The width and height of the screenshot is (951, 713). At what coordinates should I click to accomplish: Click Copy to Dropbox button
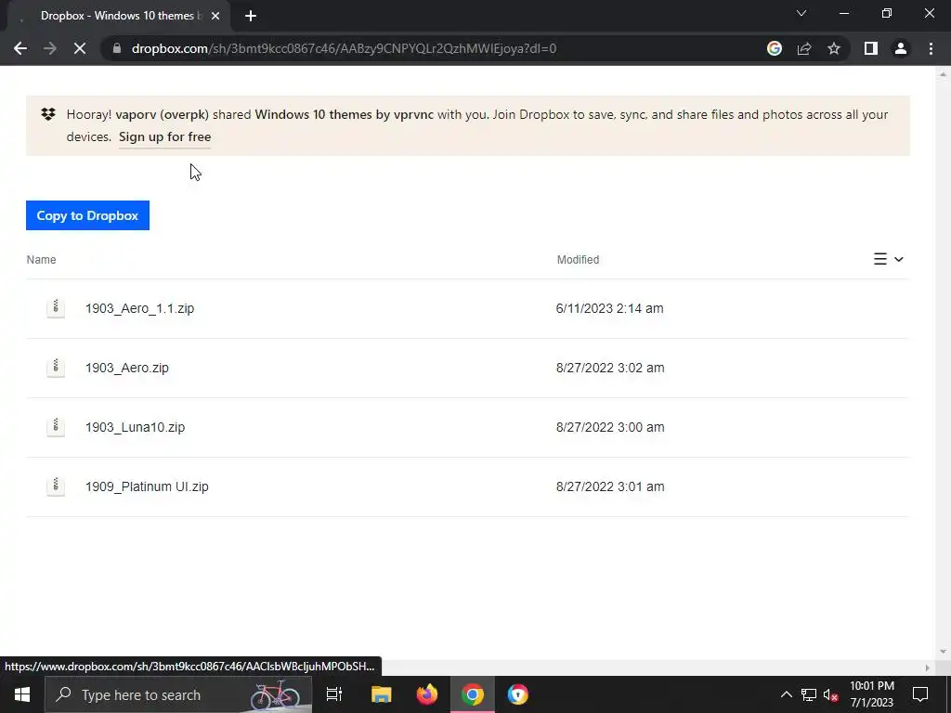pos(87,215)
